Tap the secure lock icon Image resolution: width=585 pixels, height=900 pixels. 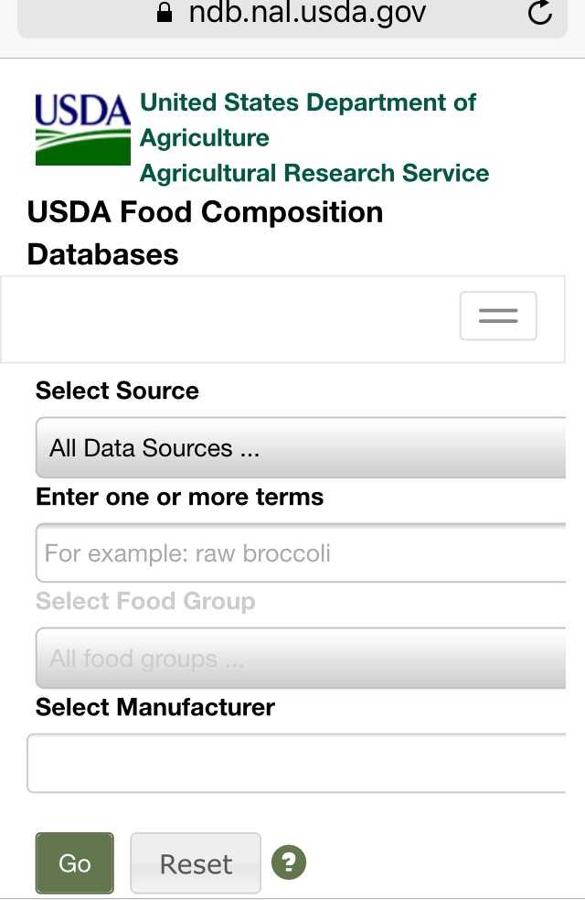[x=165, y=13]
